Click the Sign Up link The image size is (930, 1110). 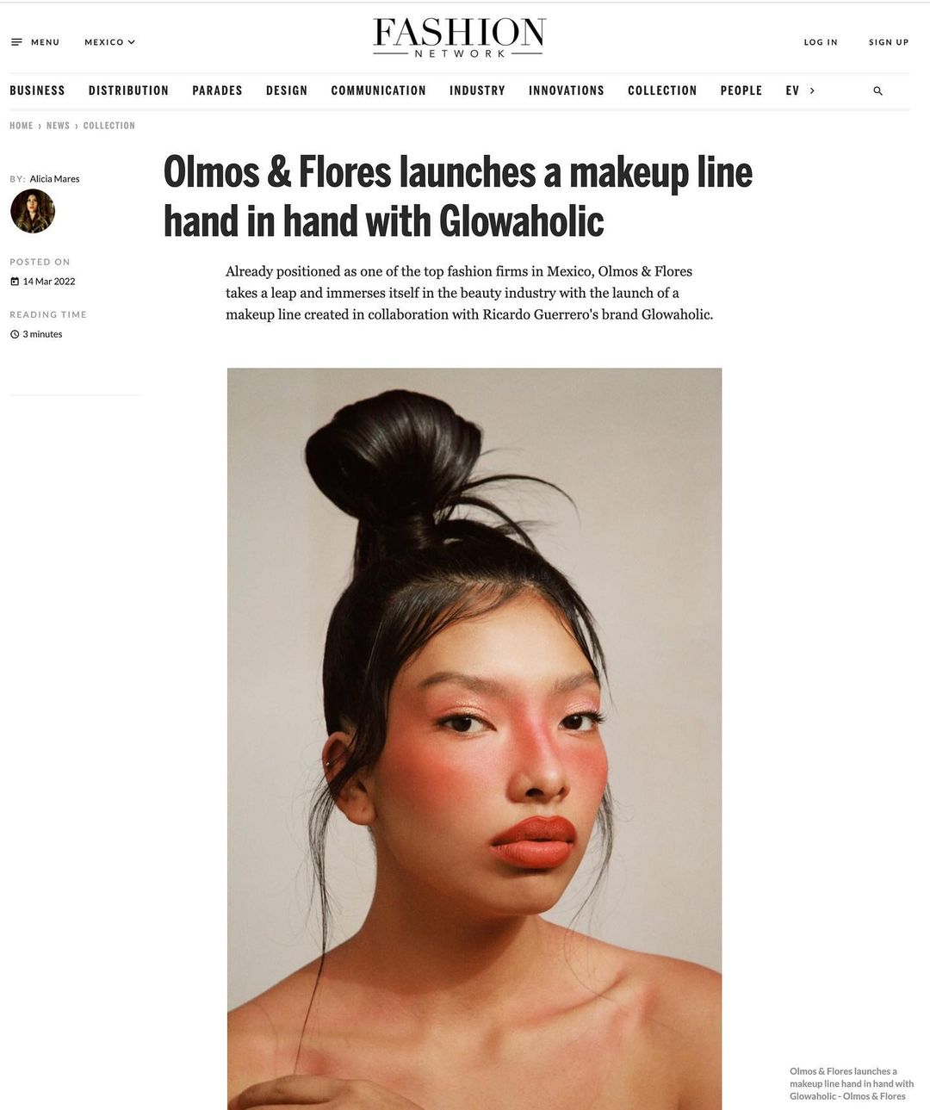coord(889,42)
